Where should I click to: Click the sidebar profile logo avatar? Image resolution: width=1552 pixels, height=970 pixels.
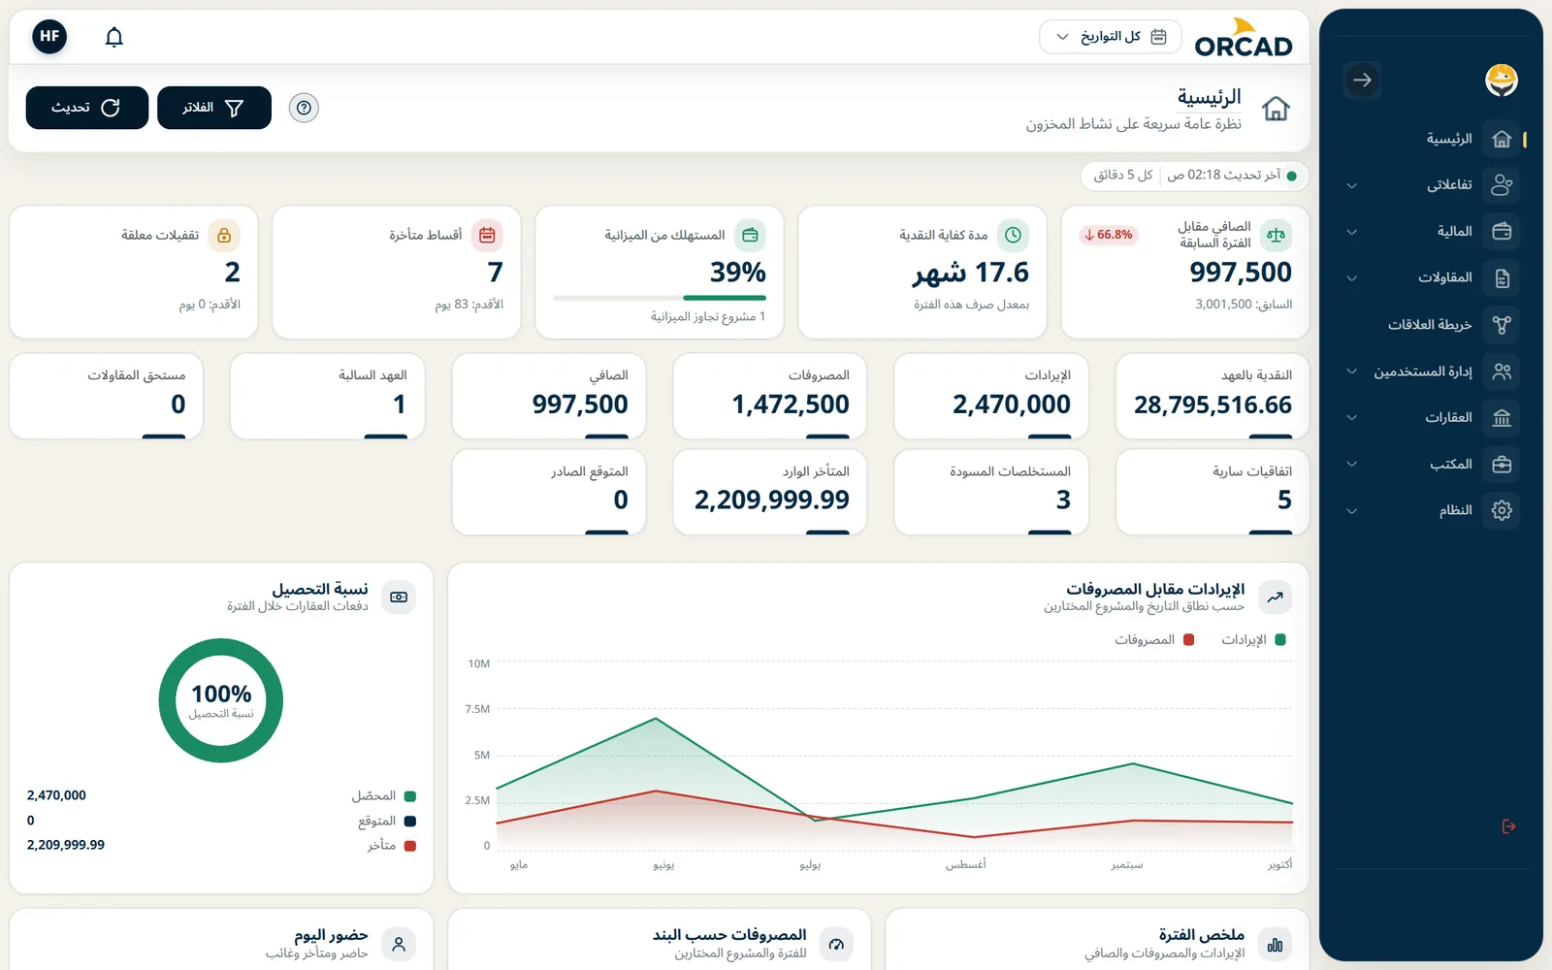[x=1502, y=80]
